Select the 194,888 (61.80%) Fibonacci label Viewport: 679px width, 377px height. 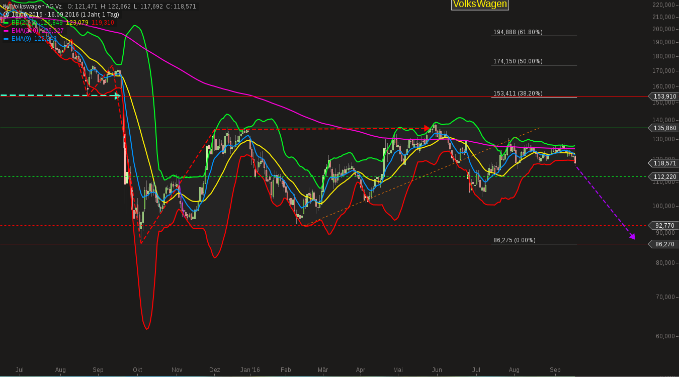pyautogui.click(x=518, y=32)
